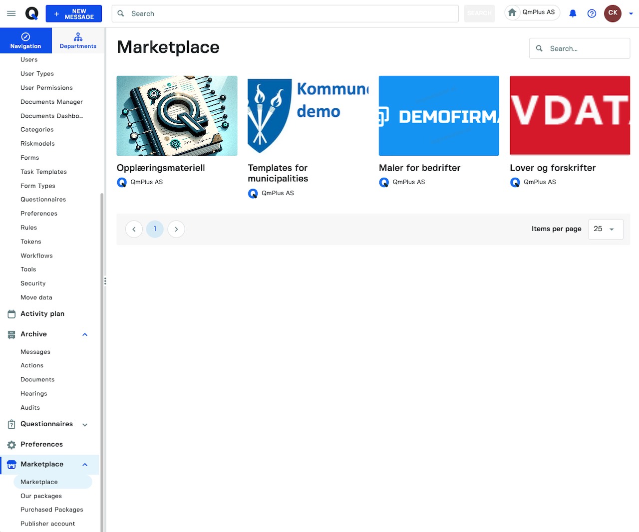Screen dimensions: 639x532
Task: Click the faded SEARCH button
Action: pos(479,13)
